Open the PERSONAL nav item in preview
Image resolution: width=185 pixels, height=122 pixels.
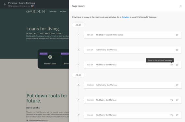(x=53, y=11)
